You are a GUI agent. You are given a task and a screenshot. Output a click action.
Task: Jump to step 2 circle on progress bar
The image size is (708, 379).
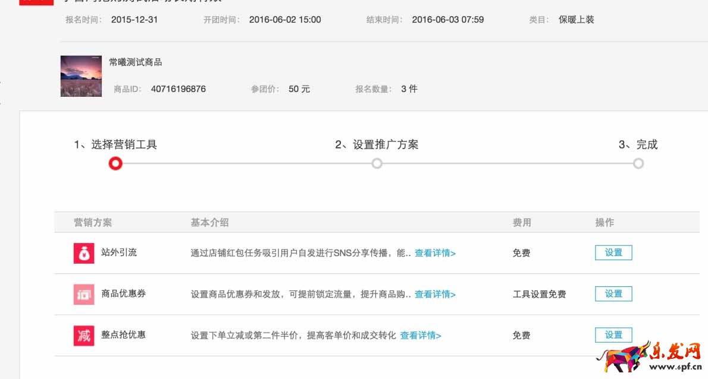coord(377,163)
